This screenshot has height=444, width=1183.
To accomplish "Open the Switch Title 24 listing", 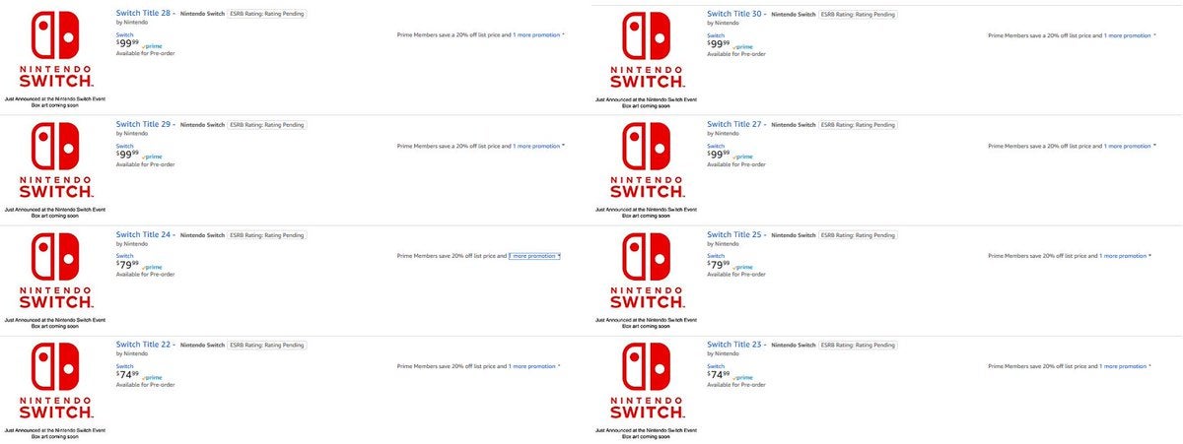I will click(x=144, y=234).
